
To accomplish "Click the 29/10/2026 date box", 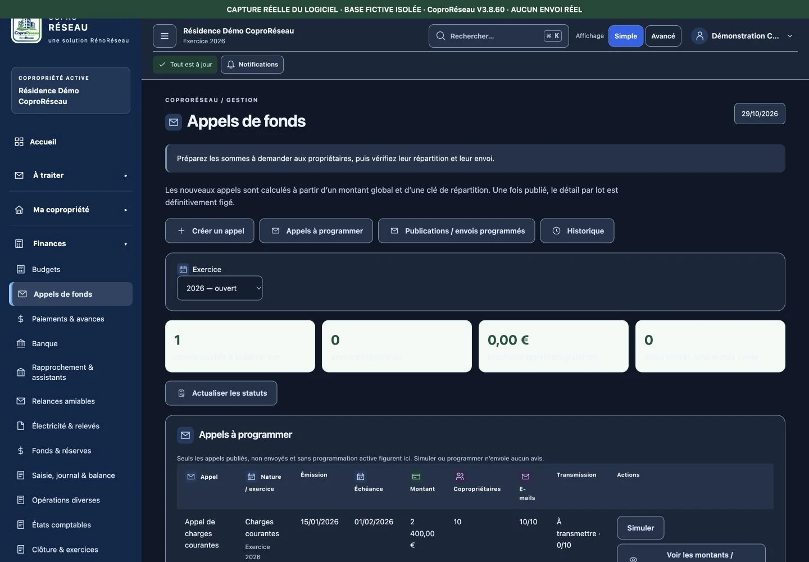I will (760, 114).
